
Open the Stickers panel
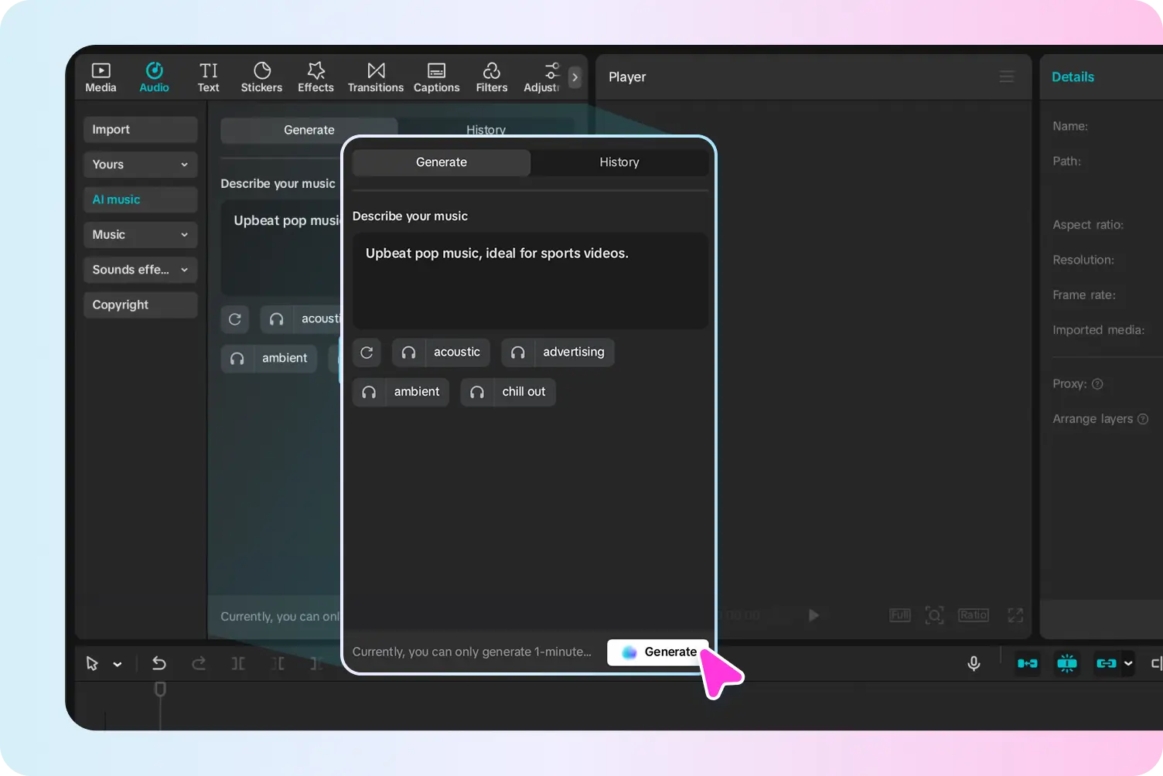tap(261, 77)
